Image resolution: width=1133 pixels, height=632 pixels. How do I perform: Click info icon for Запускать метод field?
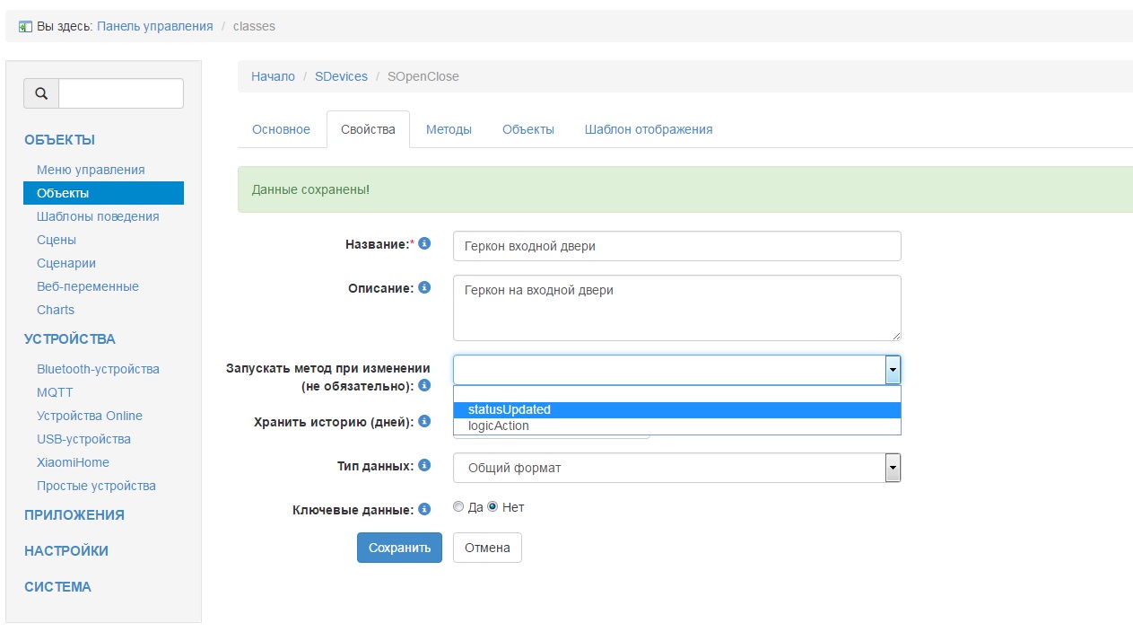click(x=425, y=385)
